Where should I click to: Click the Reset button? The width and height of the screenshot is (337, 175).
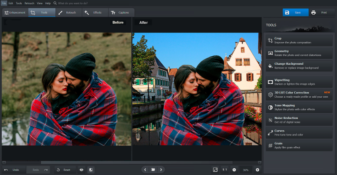(x=64, y=170)
